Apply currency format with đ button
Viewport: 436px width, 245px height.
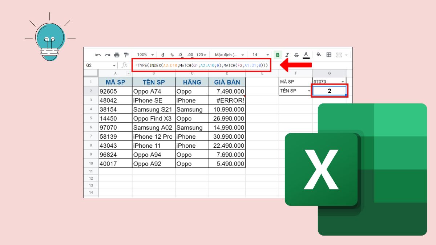coord(162,55)
